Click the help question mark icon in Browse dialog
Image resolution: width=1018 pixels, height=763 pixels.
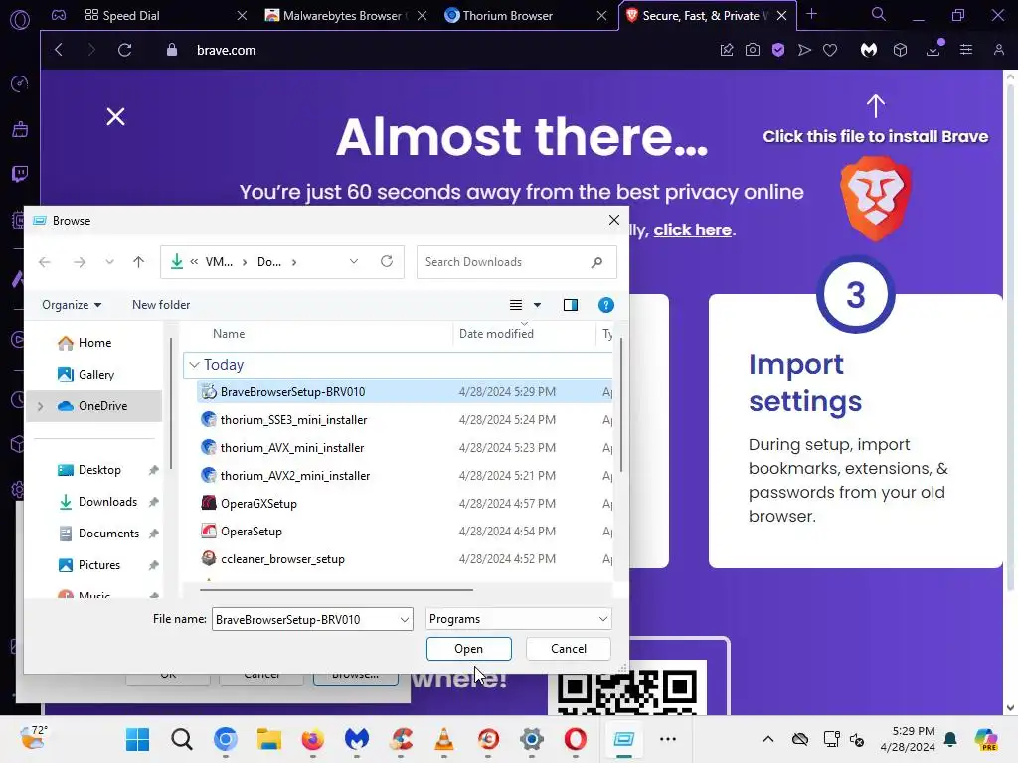(605, 305)
